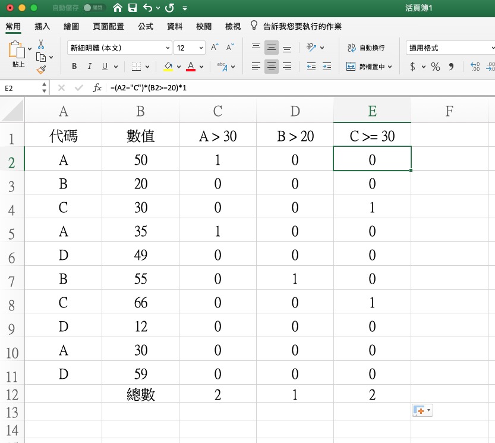Toggle the AutoSave switch
The height and width of the screenshot is (443, 495).
[x=91, y=8]
